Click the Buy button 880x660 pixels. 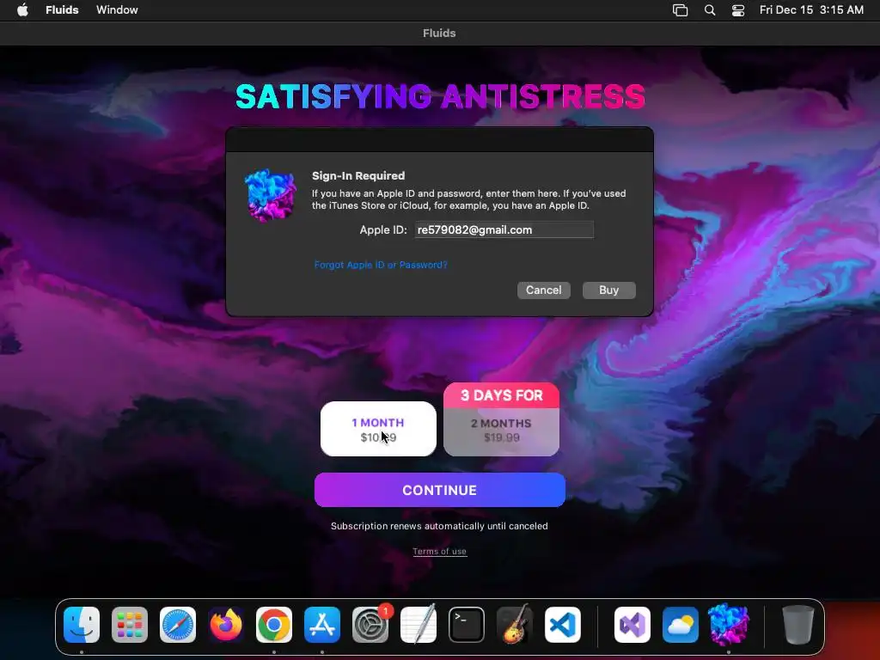click(609, 290)
